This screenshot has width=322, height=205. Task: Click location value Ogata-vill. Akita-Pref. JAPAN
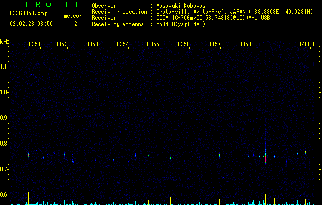(201, 12)
